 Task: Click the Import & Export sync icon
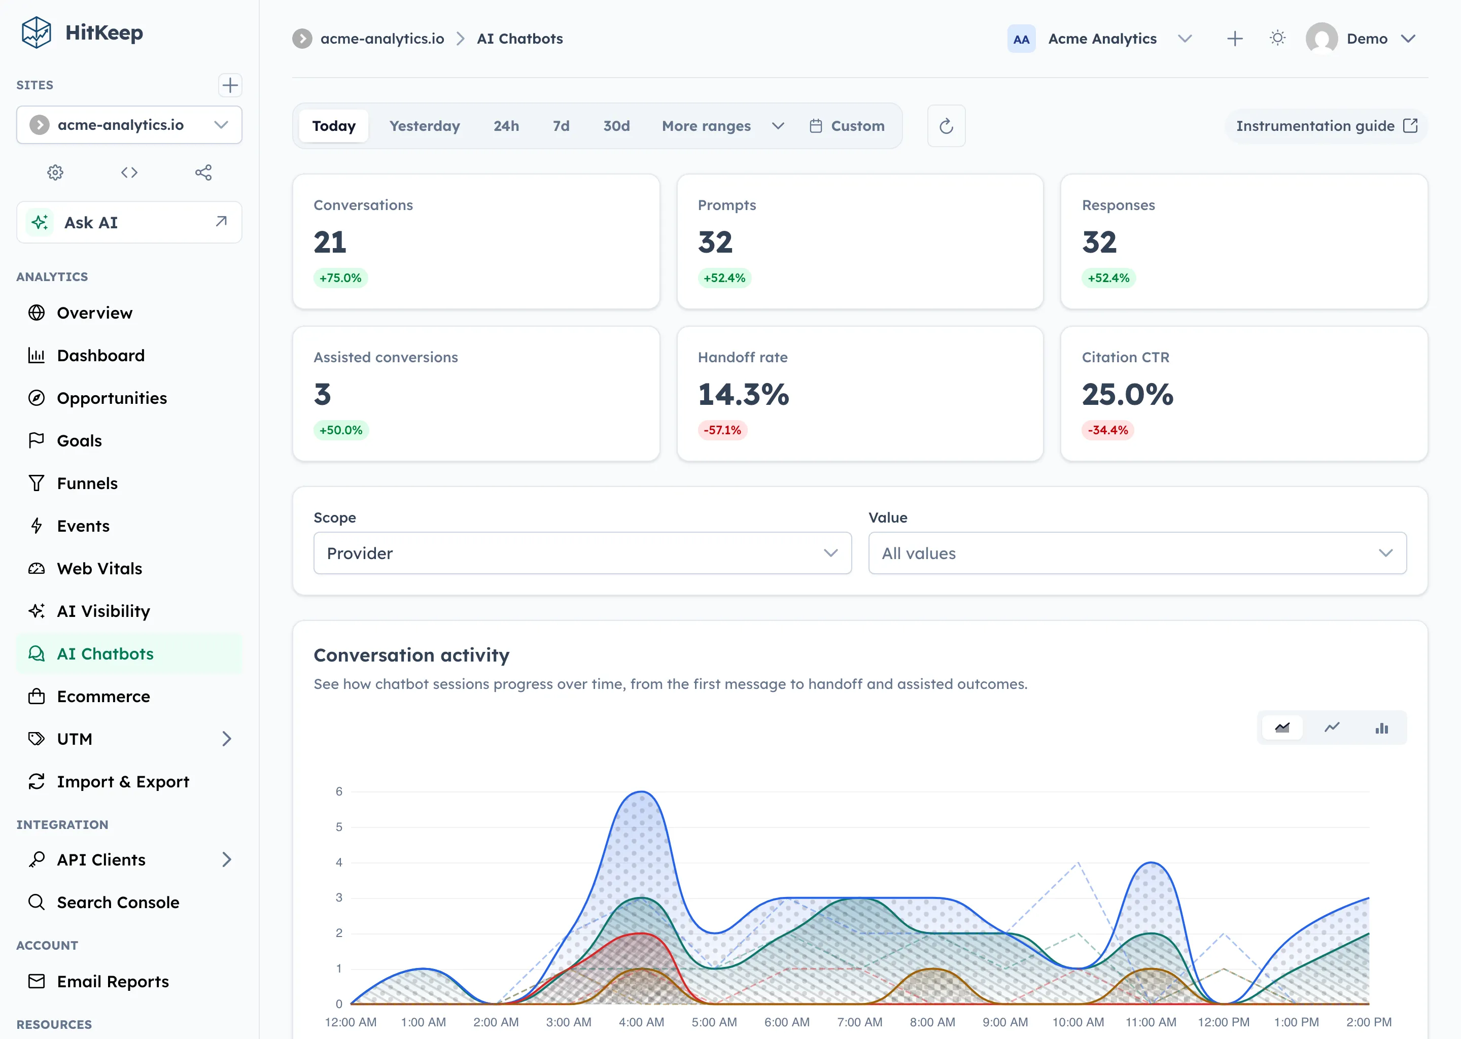[x=37, y=781]
